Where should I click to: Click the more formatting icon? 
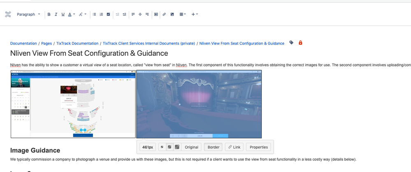click(x=81, y=14)
